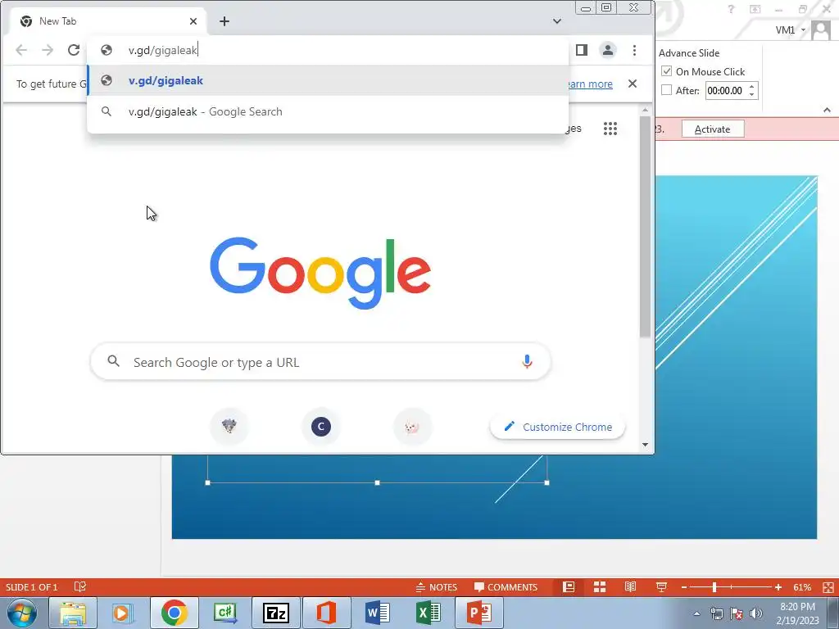Dismiss the info bar with X
This screenshot has height=629, width=839.
[633, 84]
